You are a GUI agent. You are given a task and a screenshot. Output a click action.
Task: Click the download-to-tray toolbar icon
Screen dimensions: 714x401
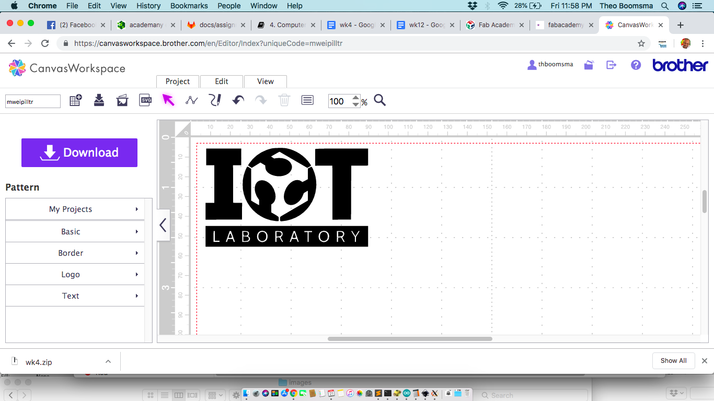99,100
